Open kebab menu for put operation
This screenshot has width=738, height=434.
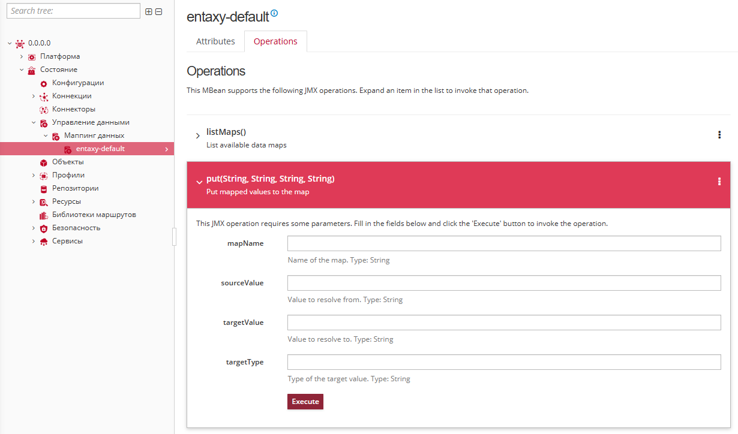coord(719,182)
